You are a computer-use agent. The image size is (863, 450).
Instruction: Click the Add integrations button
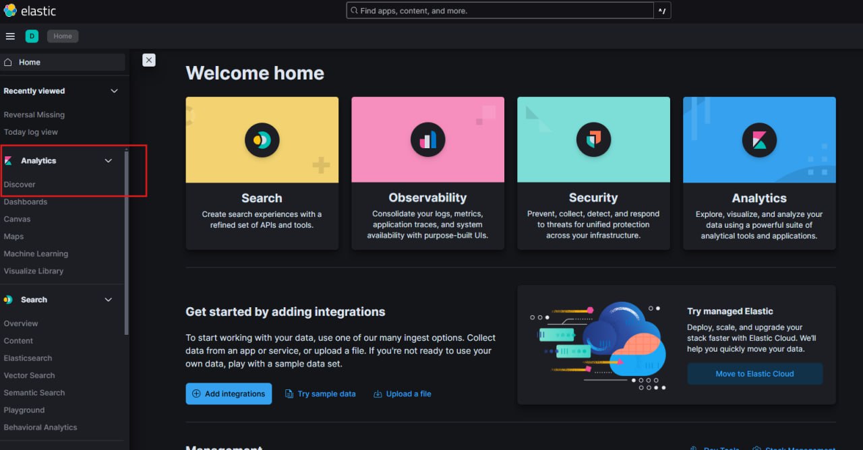pyautogui.click(x=229, y=394)
